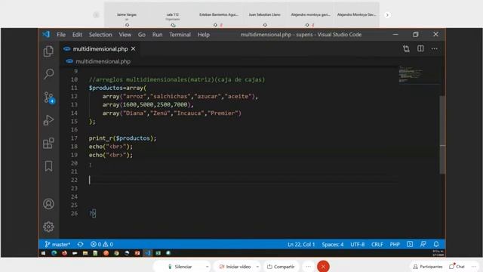Image resolution: width=483 pixels, height=272 pixels.
Task: Open the dropdown arrow beside Silenciar
Action: click(207, 267)
